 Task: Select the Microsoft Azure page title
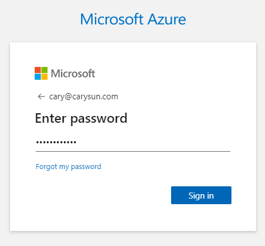tap(133, 19)
